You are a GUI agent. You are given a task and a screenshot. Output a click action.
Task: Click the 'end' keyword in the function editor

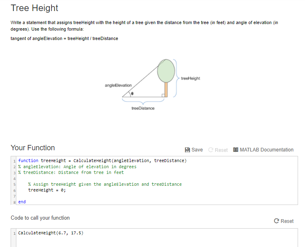click(22, 202)
